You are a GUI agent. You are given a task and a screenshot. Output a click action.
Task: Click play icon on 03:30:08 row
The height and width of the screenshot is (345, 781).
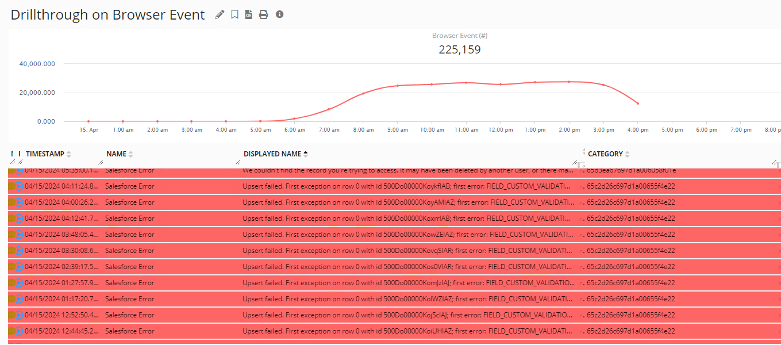tap(19, 251)
